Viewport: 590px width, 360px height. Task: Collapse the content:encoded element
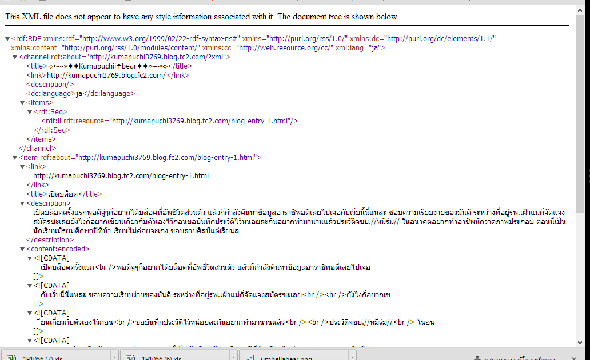tap(22, 249)
